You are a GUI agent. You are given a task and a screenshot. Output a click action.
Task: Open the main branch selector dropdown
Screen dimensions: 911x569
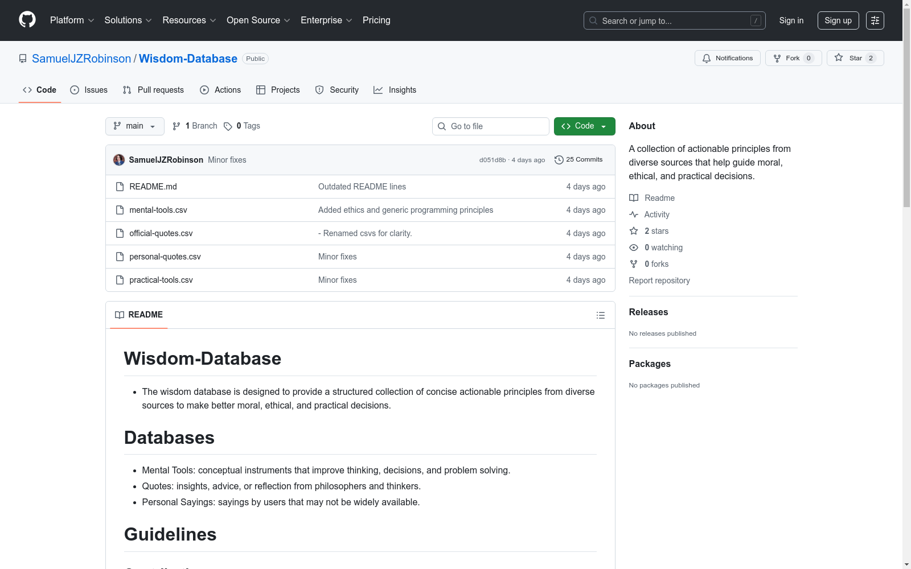(x=135, y=126)
